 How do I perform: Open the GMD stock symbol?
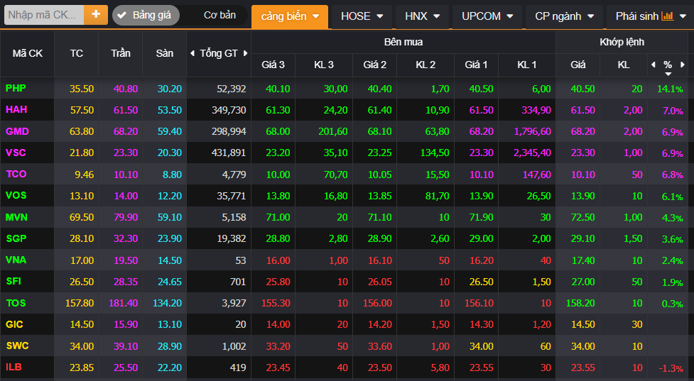16,132
